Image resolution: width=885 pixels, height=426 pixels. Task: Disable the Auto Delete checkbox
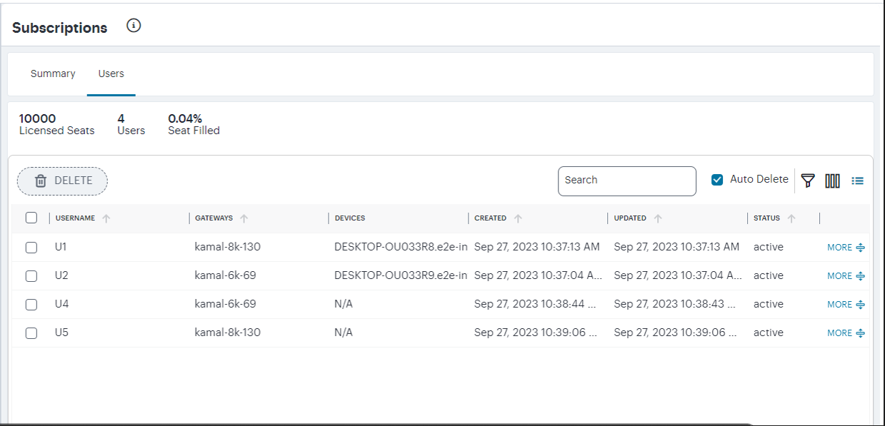tap(717, 180)
